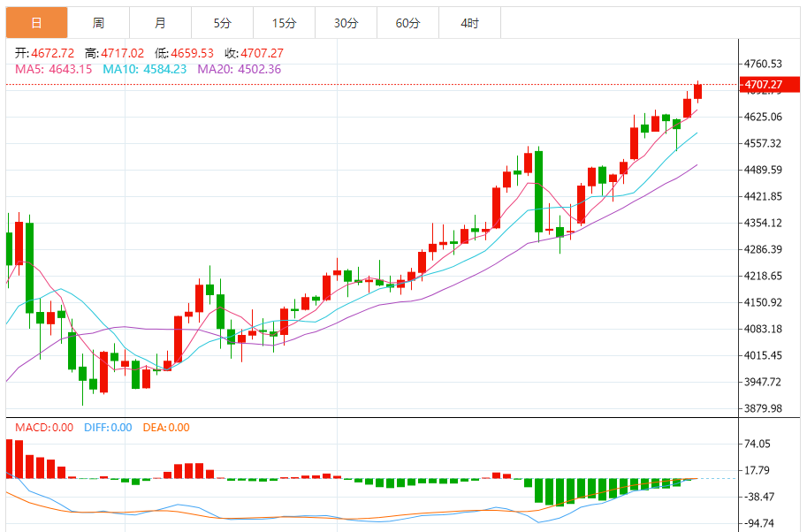
Task: Click the DIFF value label
Action: 108,428
